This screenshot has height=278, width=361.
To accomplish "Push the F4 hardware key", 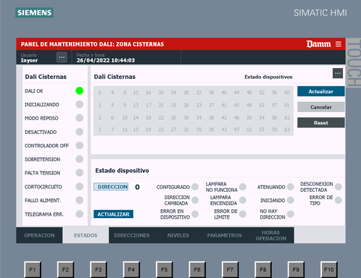I will tap(131, 269).
